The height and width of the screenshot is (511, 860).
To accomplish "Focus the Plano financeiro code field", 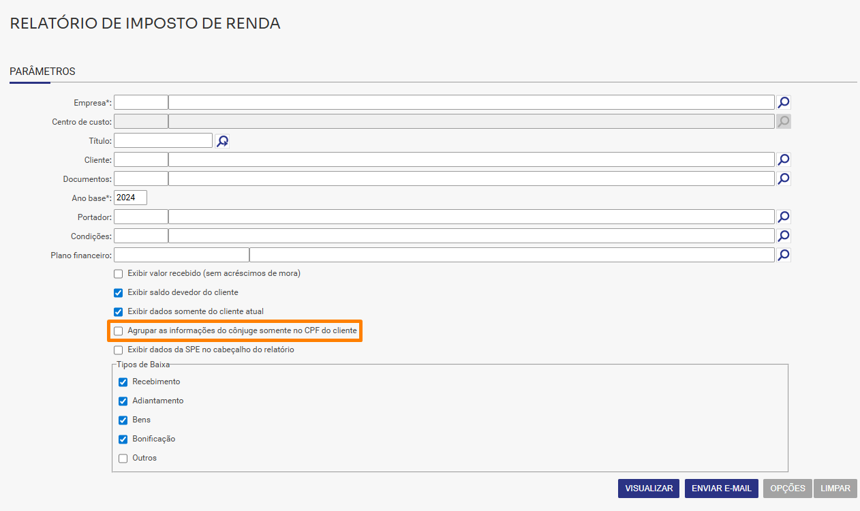I will tap(181, 255).
